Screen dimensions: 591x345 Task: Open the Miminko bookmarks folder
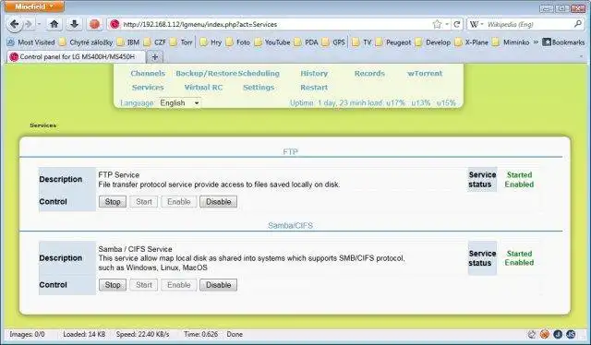tap(511, 42)
